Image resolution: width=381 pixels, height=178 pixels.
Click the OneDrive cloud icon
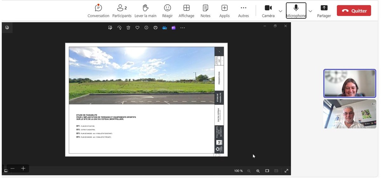164,28
